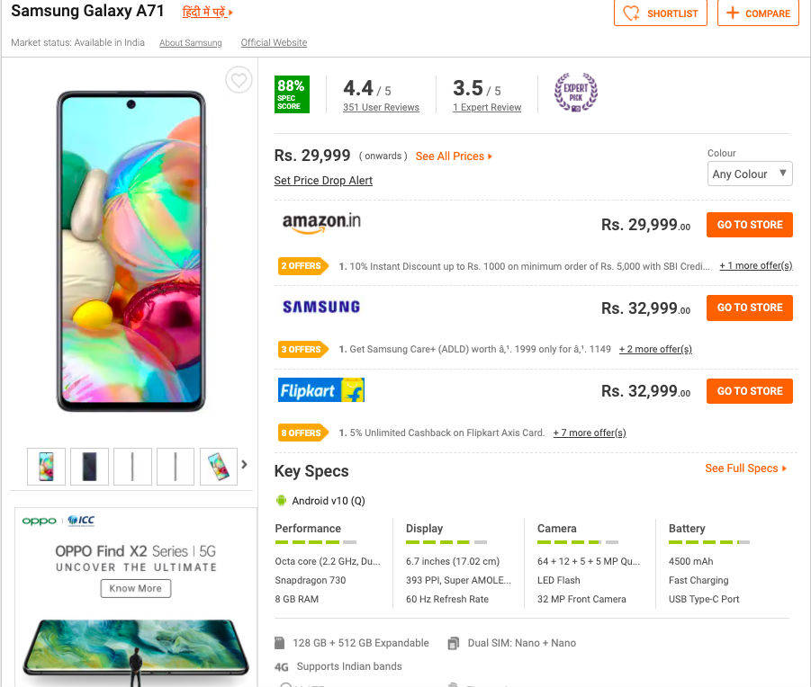Click Set Price Drop Alert

pos(323,181)
